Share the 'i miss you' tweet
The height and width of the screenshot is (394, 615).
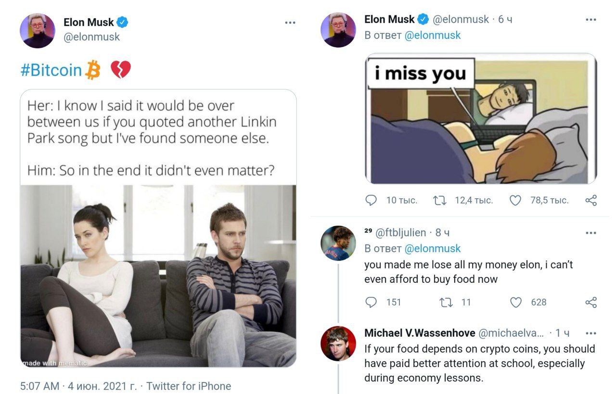[591, 200]
